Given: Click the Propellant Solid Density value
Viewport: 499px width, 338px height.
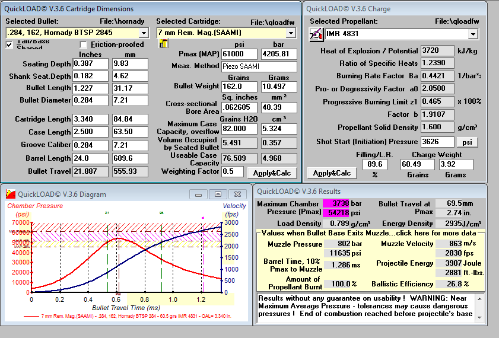Looking at the screenshot, I should click(437, 127).
